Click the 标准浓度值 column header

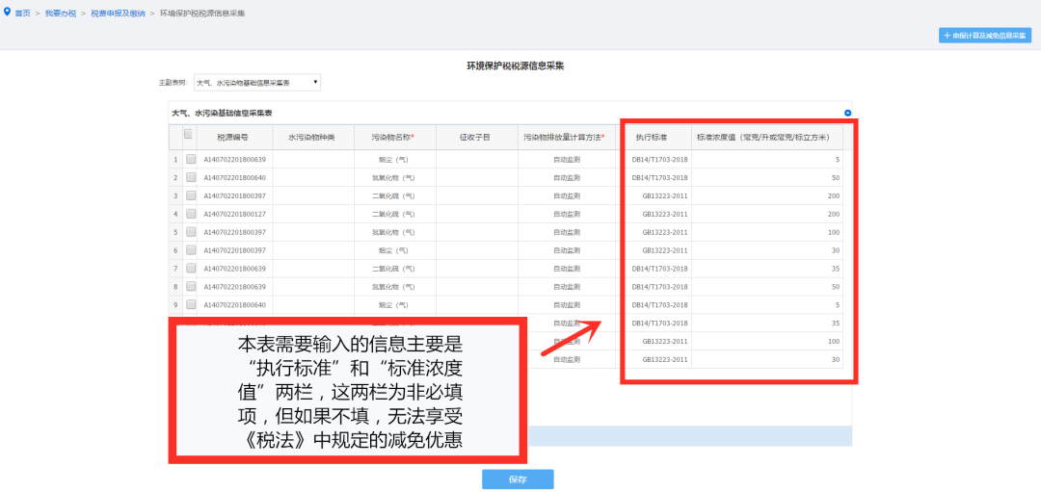(x=768, y=138)
